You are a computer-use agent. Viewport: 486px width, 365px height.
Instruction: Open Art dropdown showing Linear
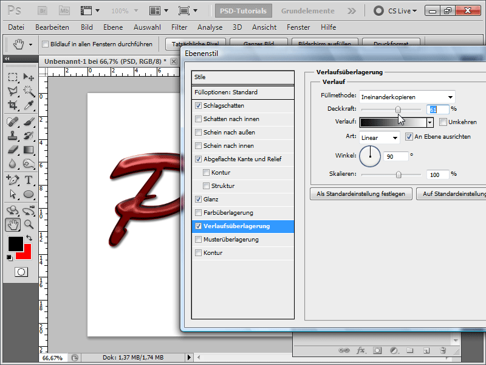tap(379, 137)
